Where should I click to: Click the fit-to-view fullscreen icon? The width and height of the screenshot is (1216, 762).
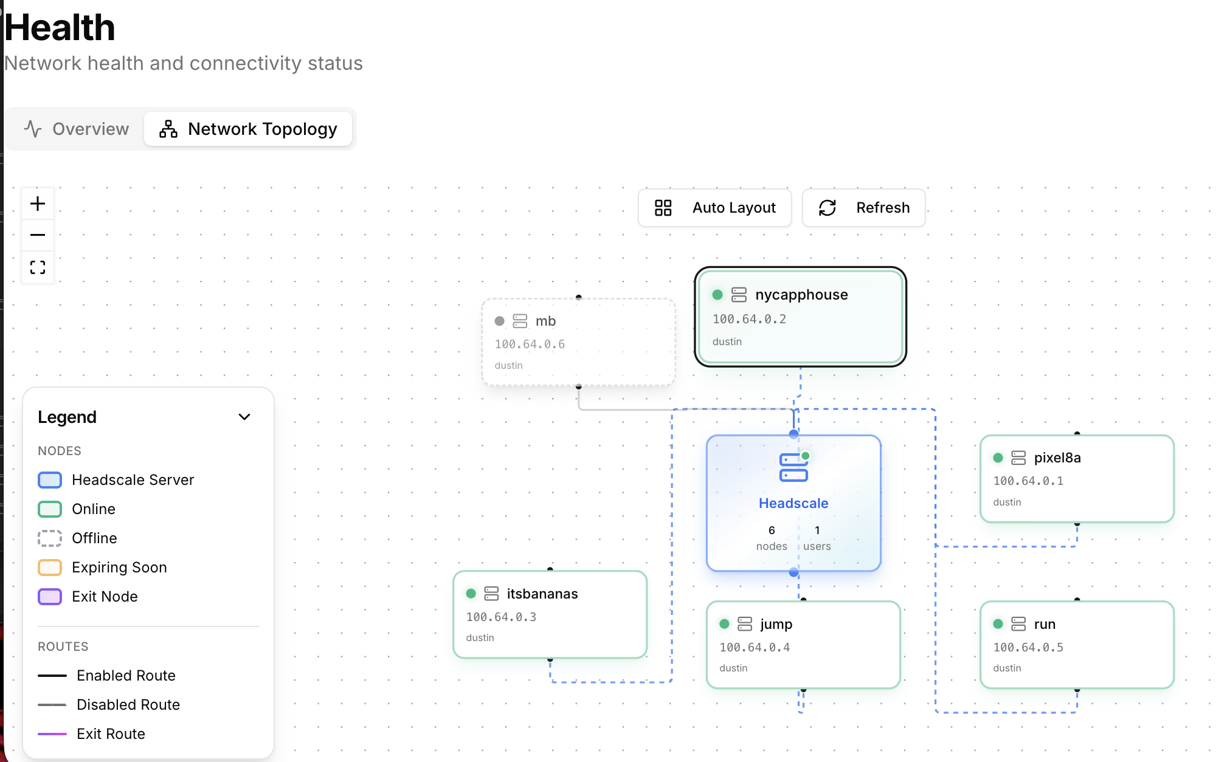tap(38, 267)
